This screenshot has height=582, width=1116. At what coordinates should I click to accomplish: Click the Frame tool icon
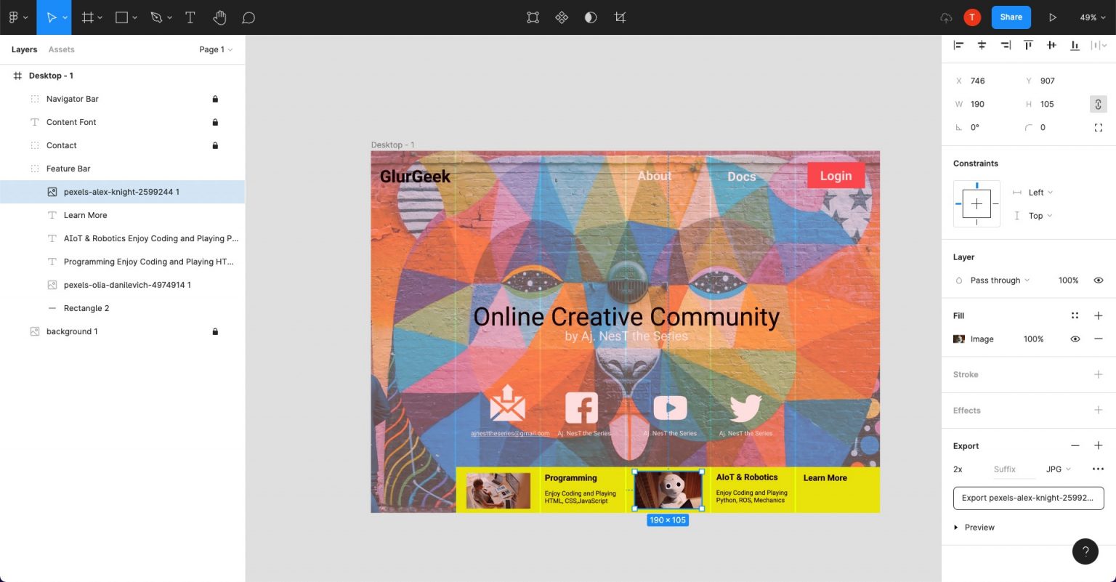click(88, 17)
